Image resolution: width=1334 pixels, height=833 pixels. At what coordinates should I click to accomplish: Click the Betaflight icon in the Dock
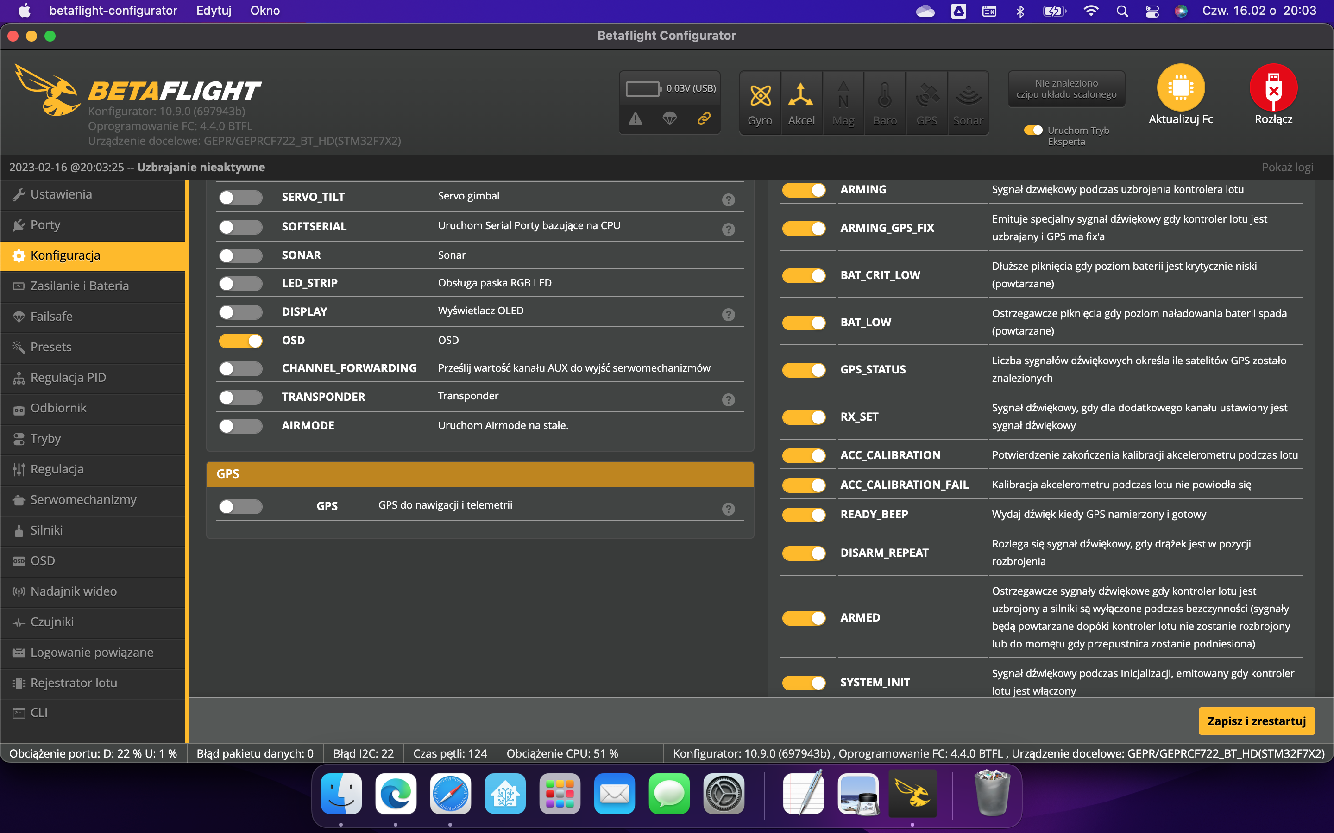pos(913,794)
